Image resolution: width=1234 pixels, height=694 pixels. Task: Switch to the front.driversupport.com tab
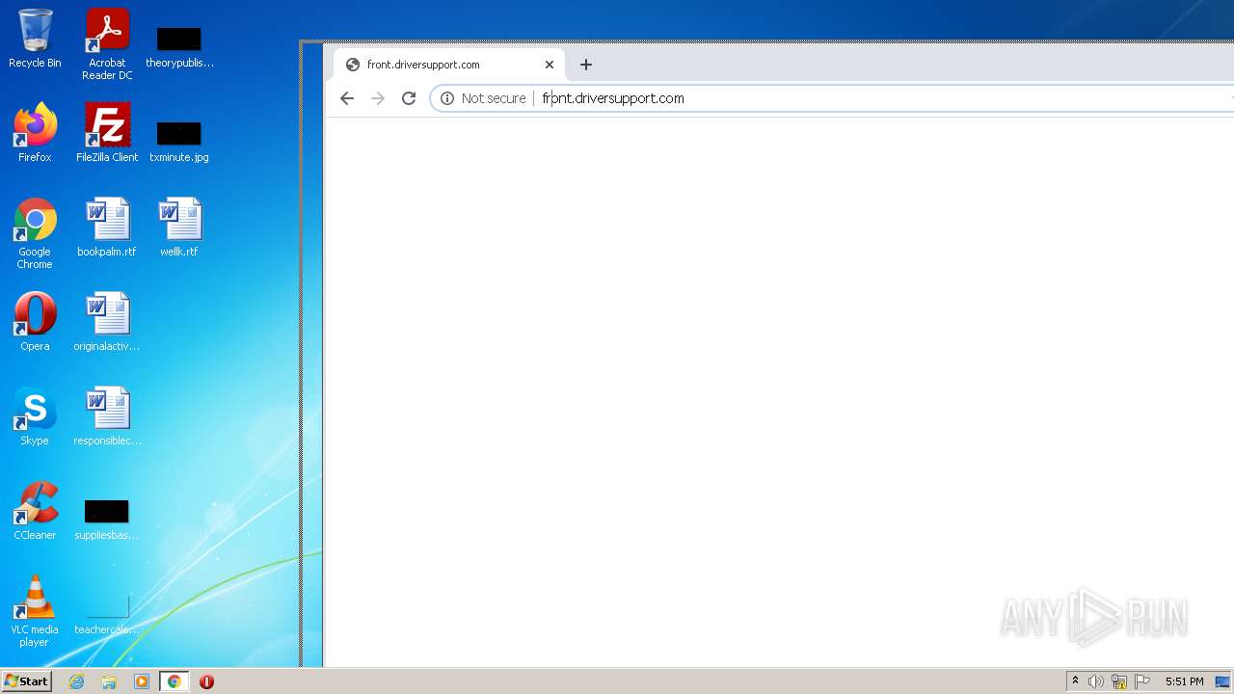450,65
